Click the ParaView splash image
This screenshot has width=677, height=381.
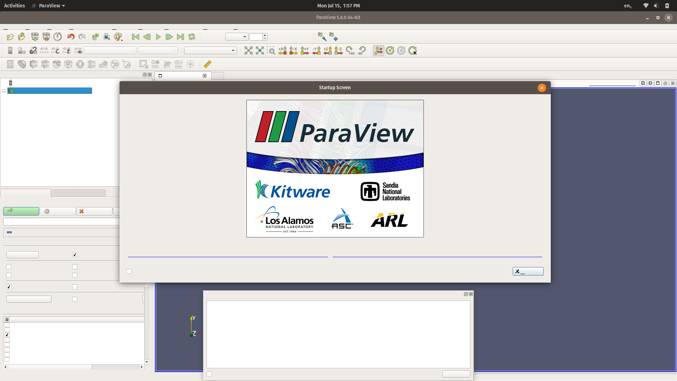(335, 169)
